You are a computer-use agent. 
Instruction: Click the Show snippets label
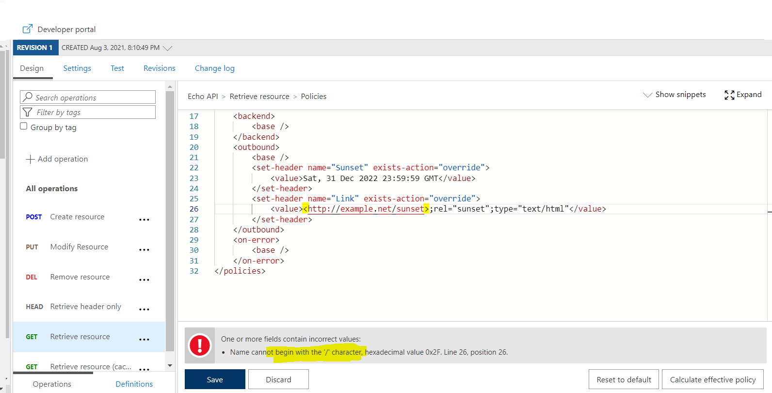tap(681, 95)
